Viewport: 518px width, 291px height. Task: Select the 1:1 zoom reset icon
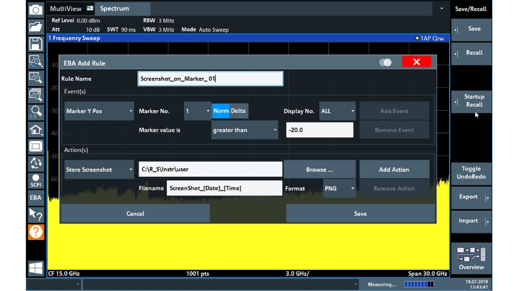pos(36,112)
